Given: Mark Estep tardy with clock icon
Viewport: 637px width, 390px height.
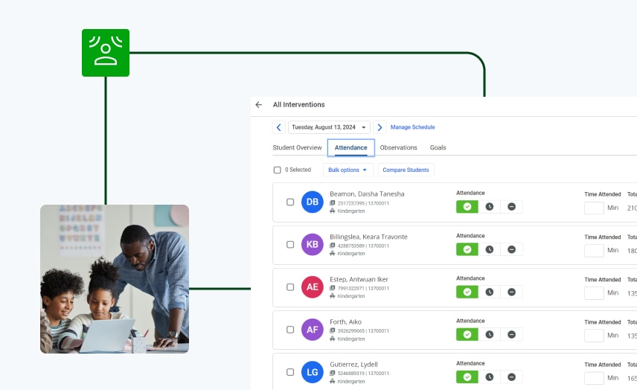Looking at the screenshot, I should tap(490, 292).
